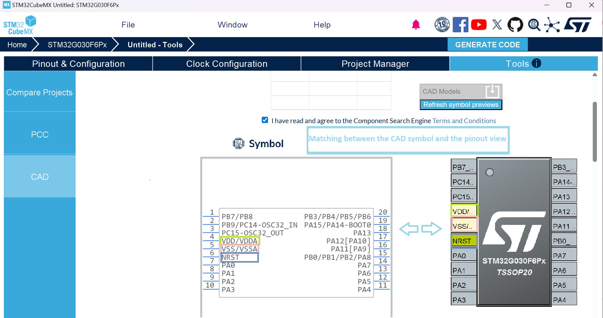The image size is (603, 318).
Task: Click the globe search magnifier icon
Action: click(x=534, y=25)
